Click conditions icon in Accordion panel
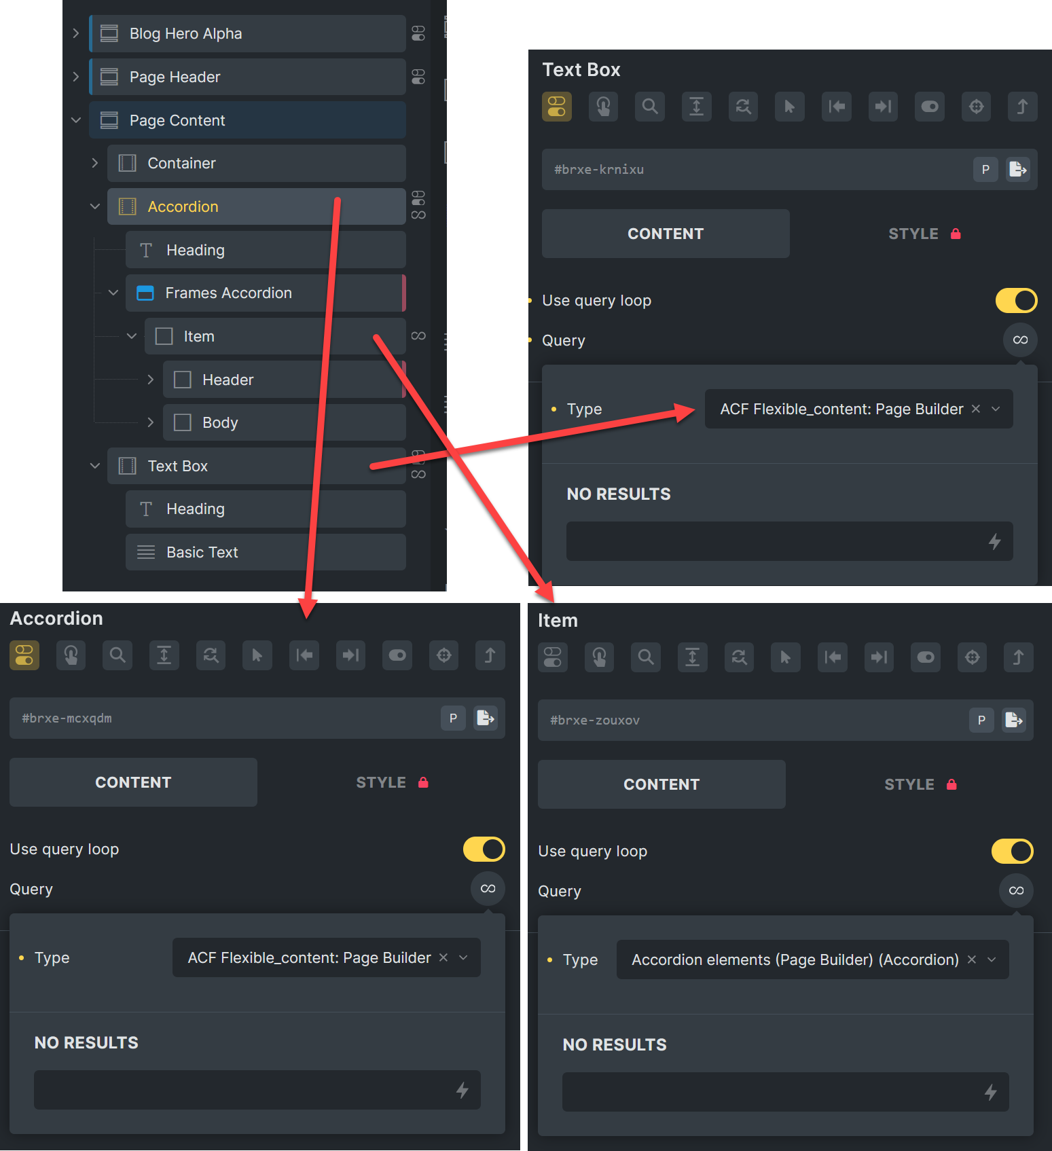 24,655
